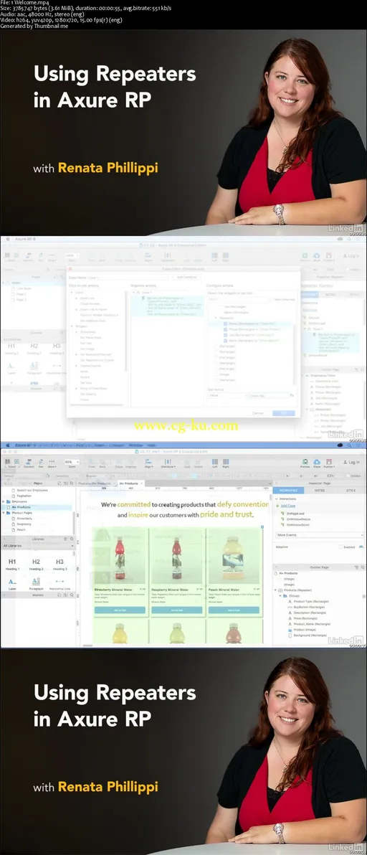This screenshot has height=855, width=367.
Task: Click the Share cloud icon in products screenshot
Action: pos(317,463)
